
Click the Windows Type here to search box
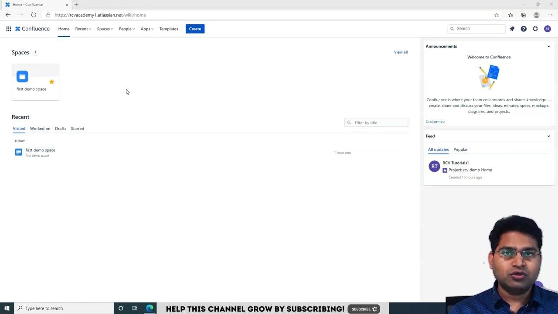click(64, 308)
